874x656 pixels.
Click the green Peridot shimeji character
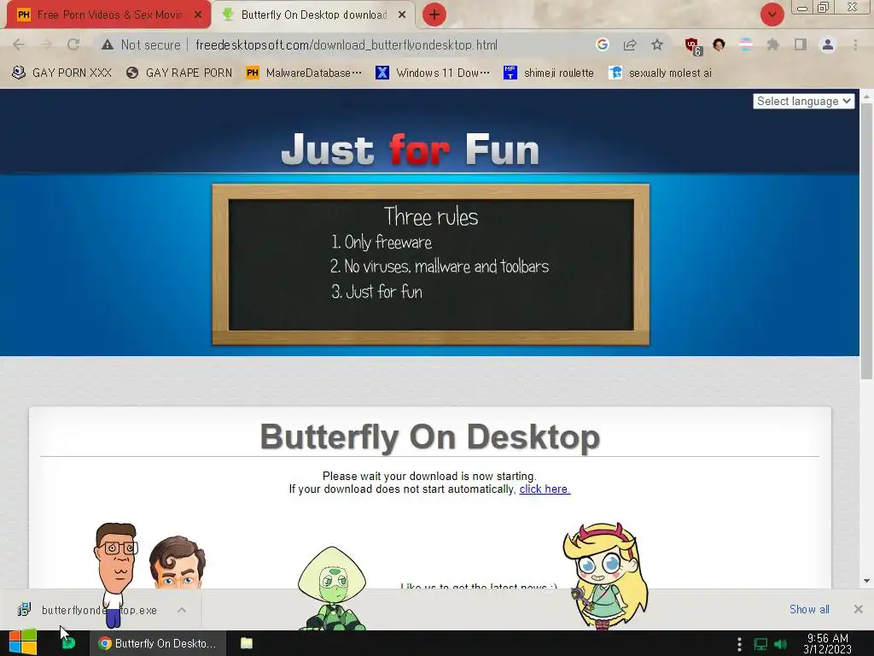[332, 589]
